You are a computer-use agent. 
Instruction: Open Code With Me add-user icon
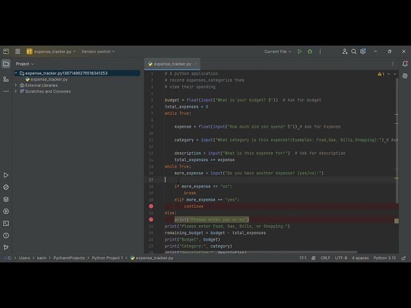pyautogui.click(x=345, y=51)
